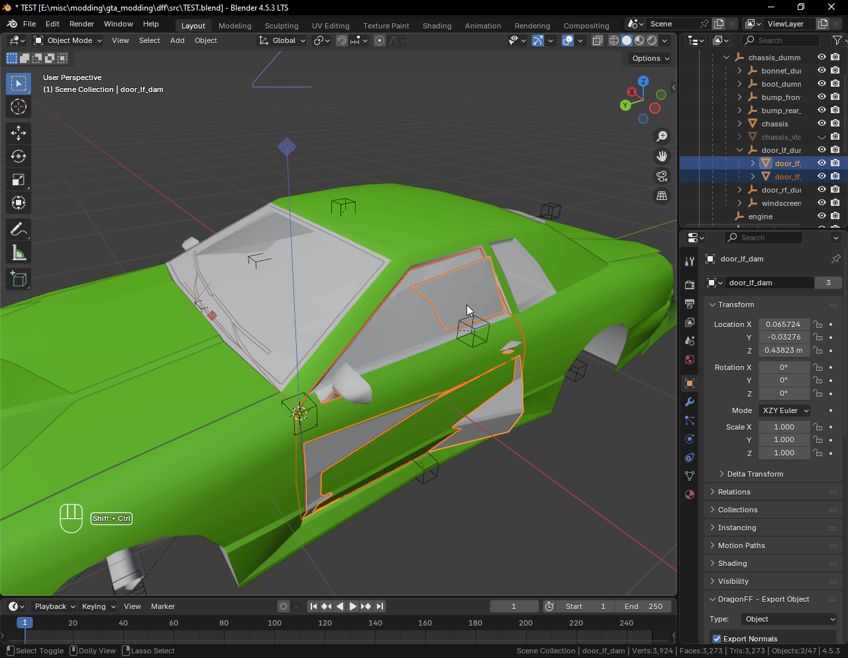848x658 pixels.
Task: Expand the Delta Transform section
Action: [755, 474]
